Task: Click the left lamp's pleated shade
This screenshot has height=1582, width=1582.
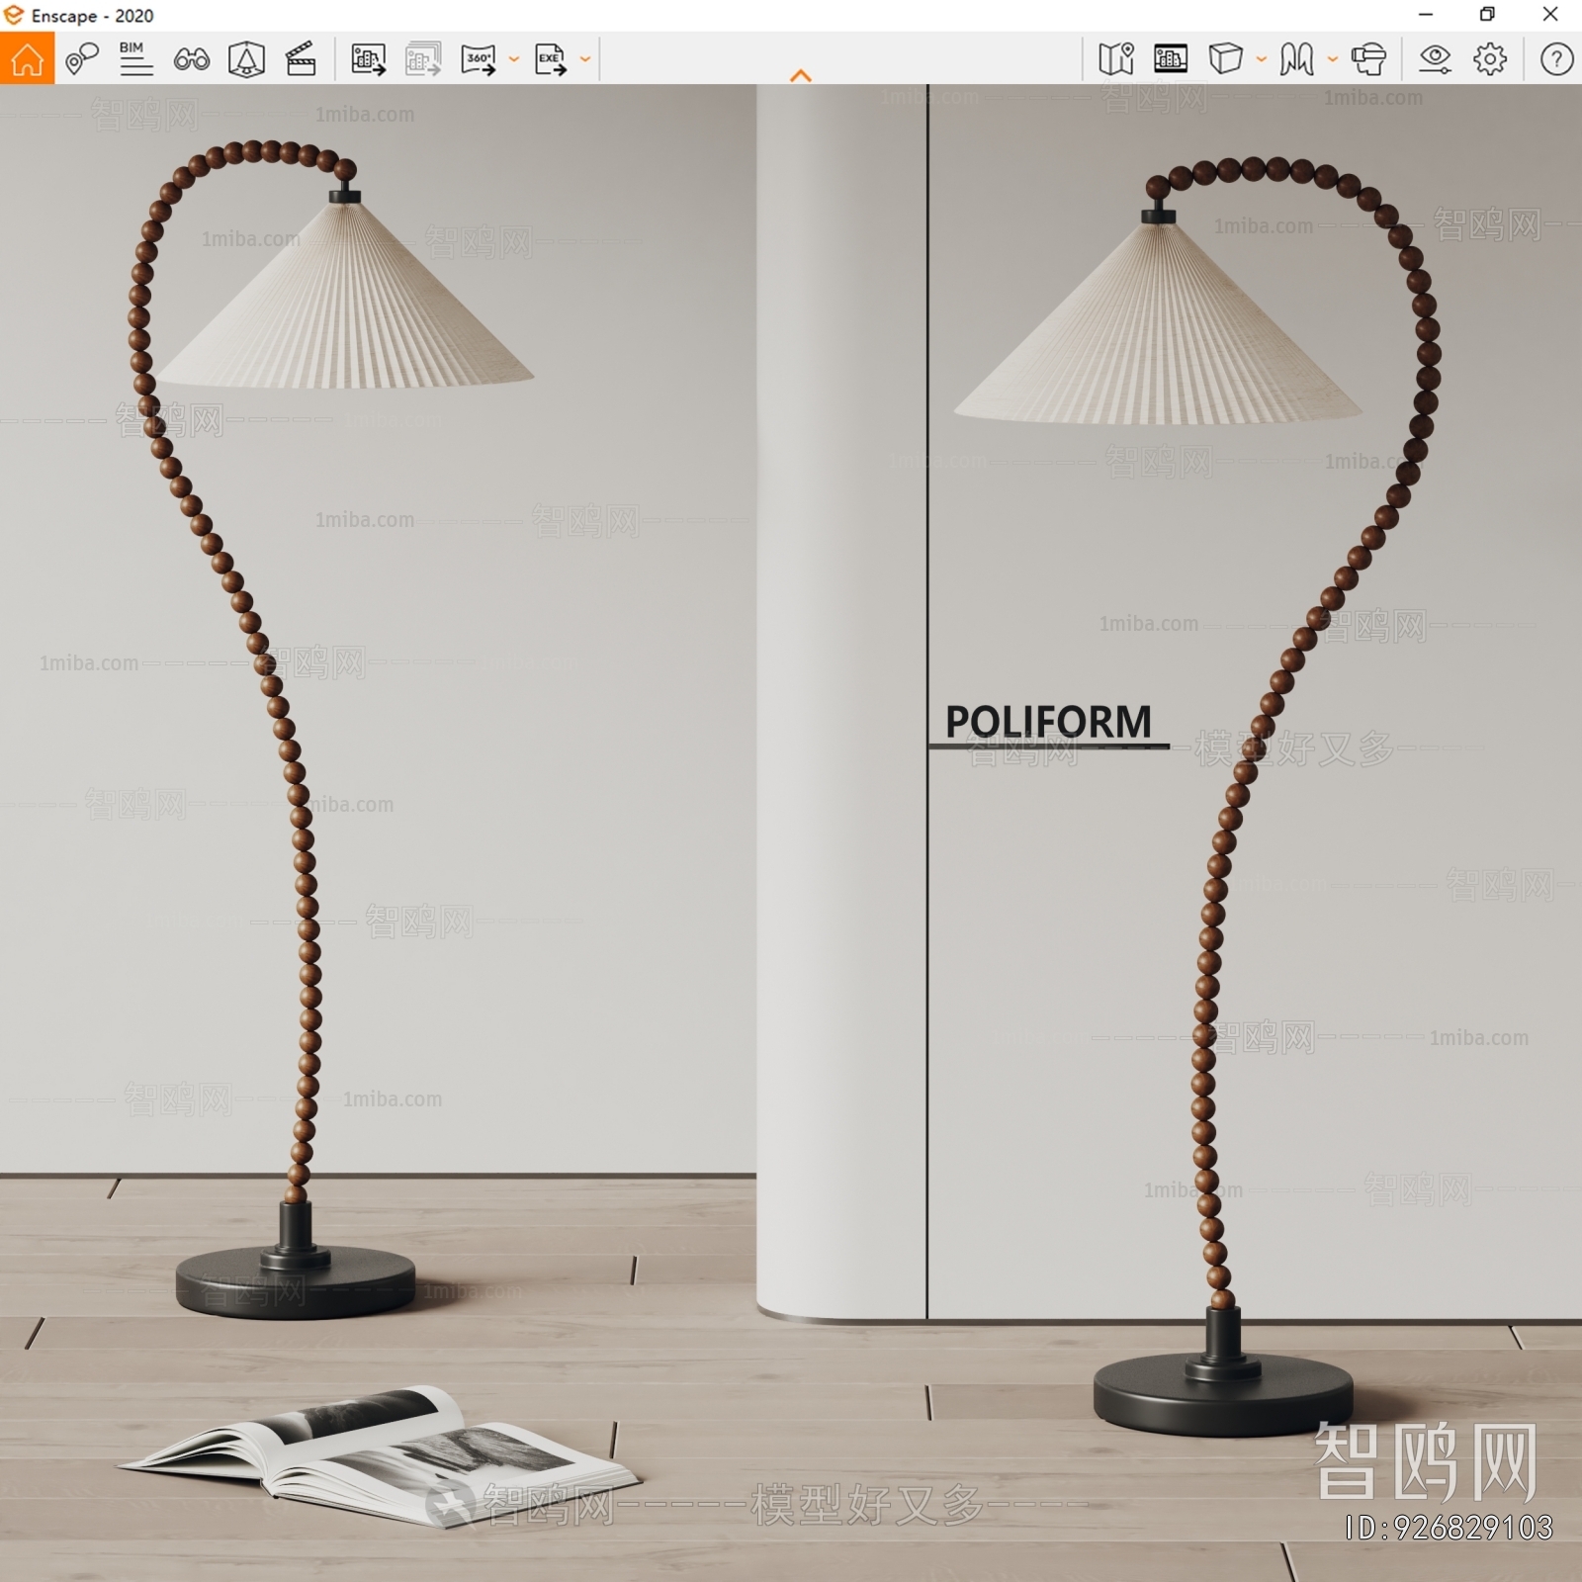Action: 344,296
